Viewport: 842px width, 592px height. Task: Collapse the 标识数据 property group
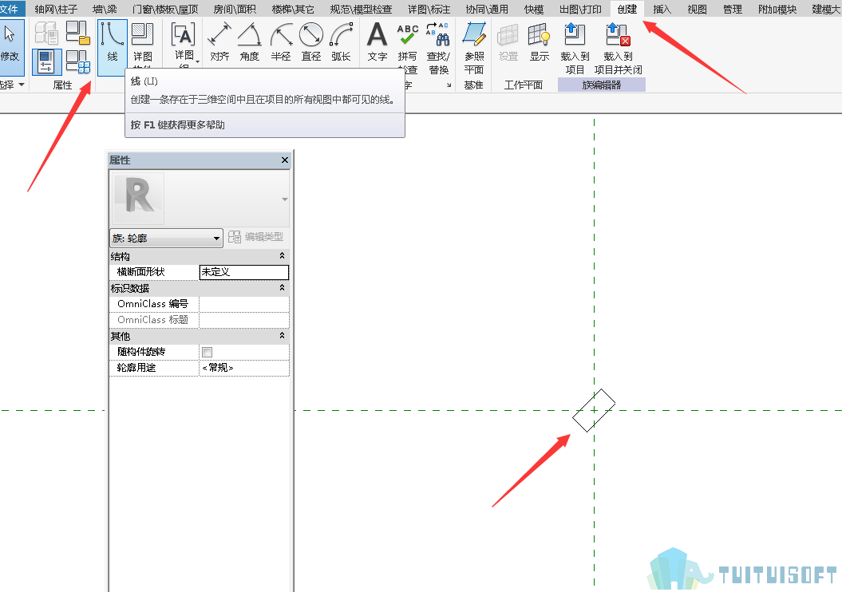(282, 288)
